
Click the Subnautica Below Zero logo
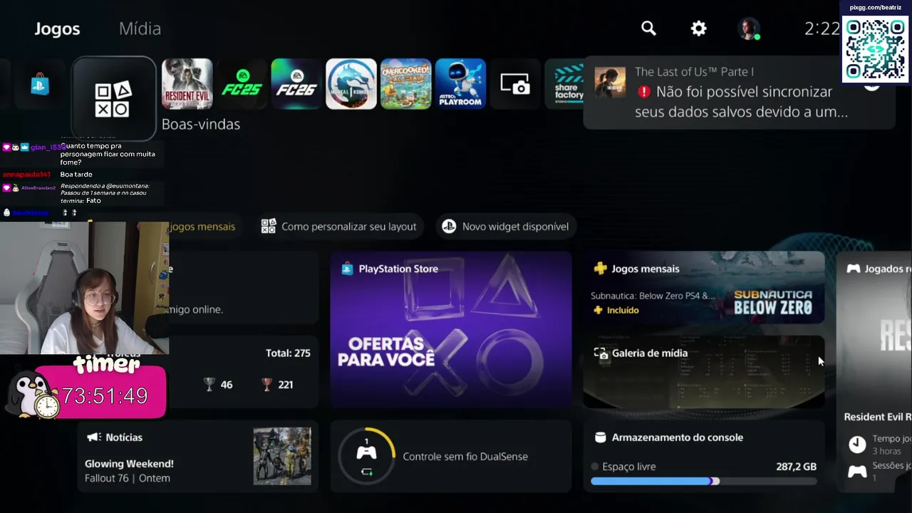click(x=773, y=302)
